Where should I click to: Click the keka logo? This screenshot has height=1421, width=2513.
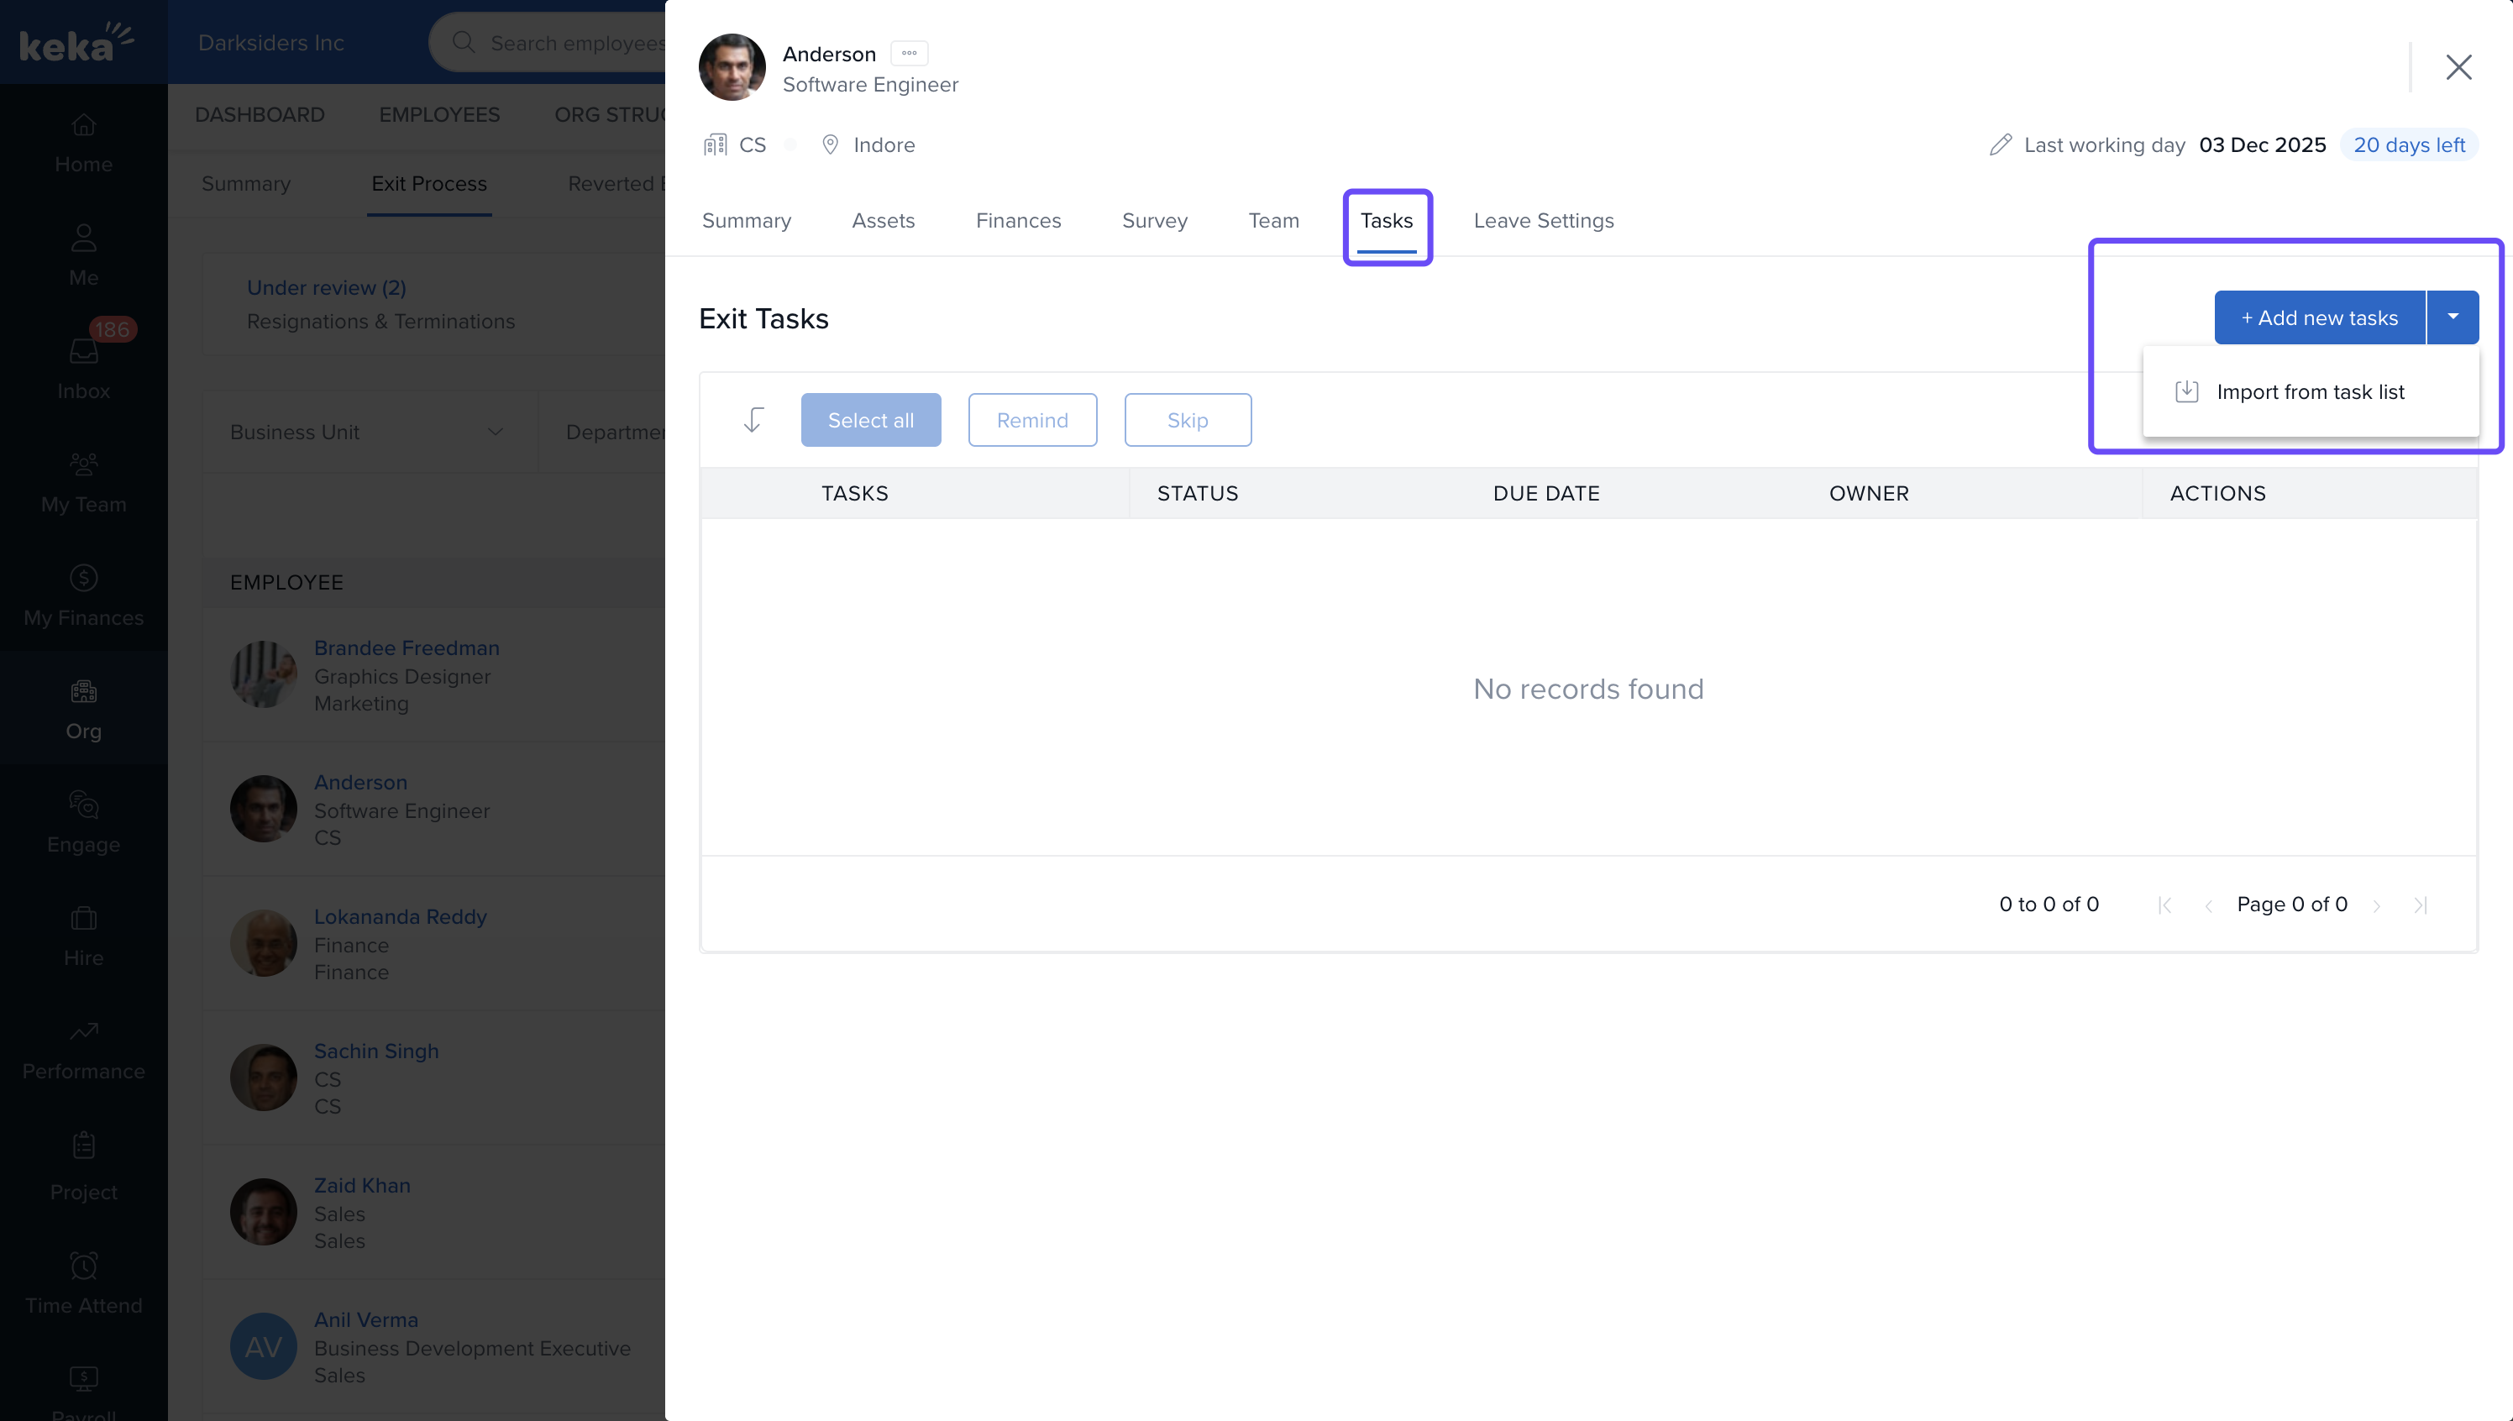click(x=76, y=42)
